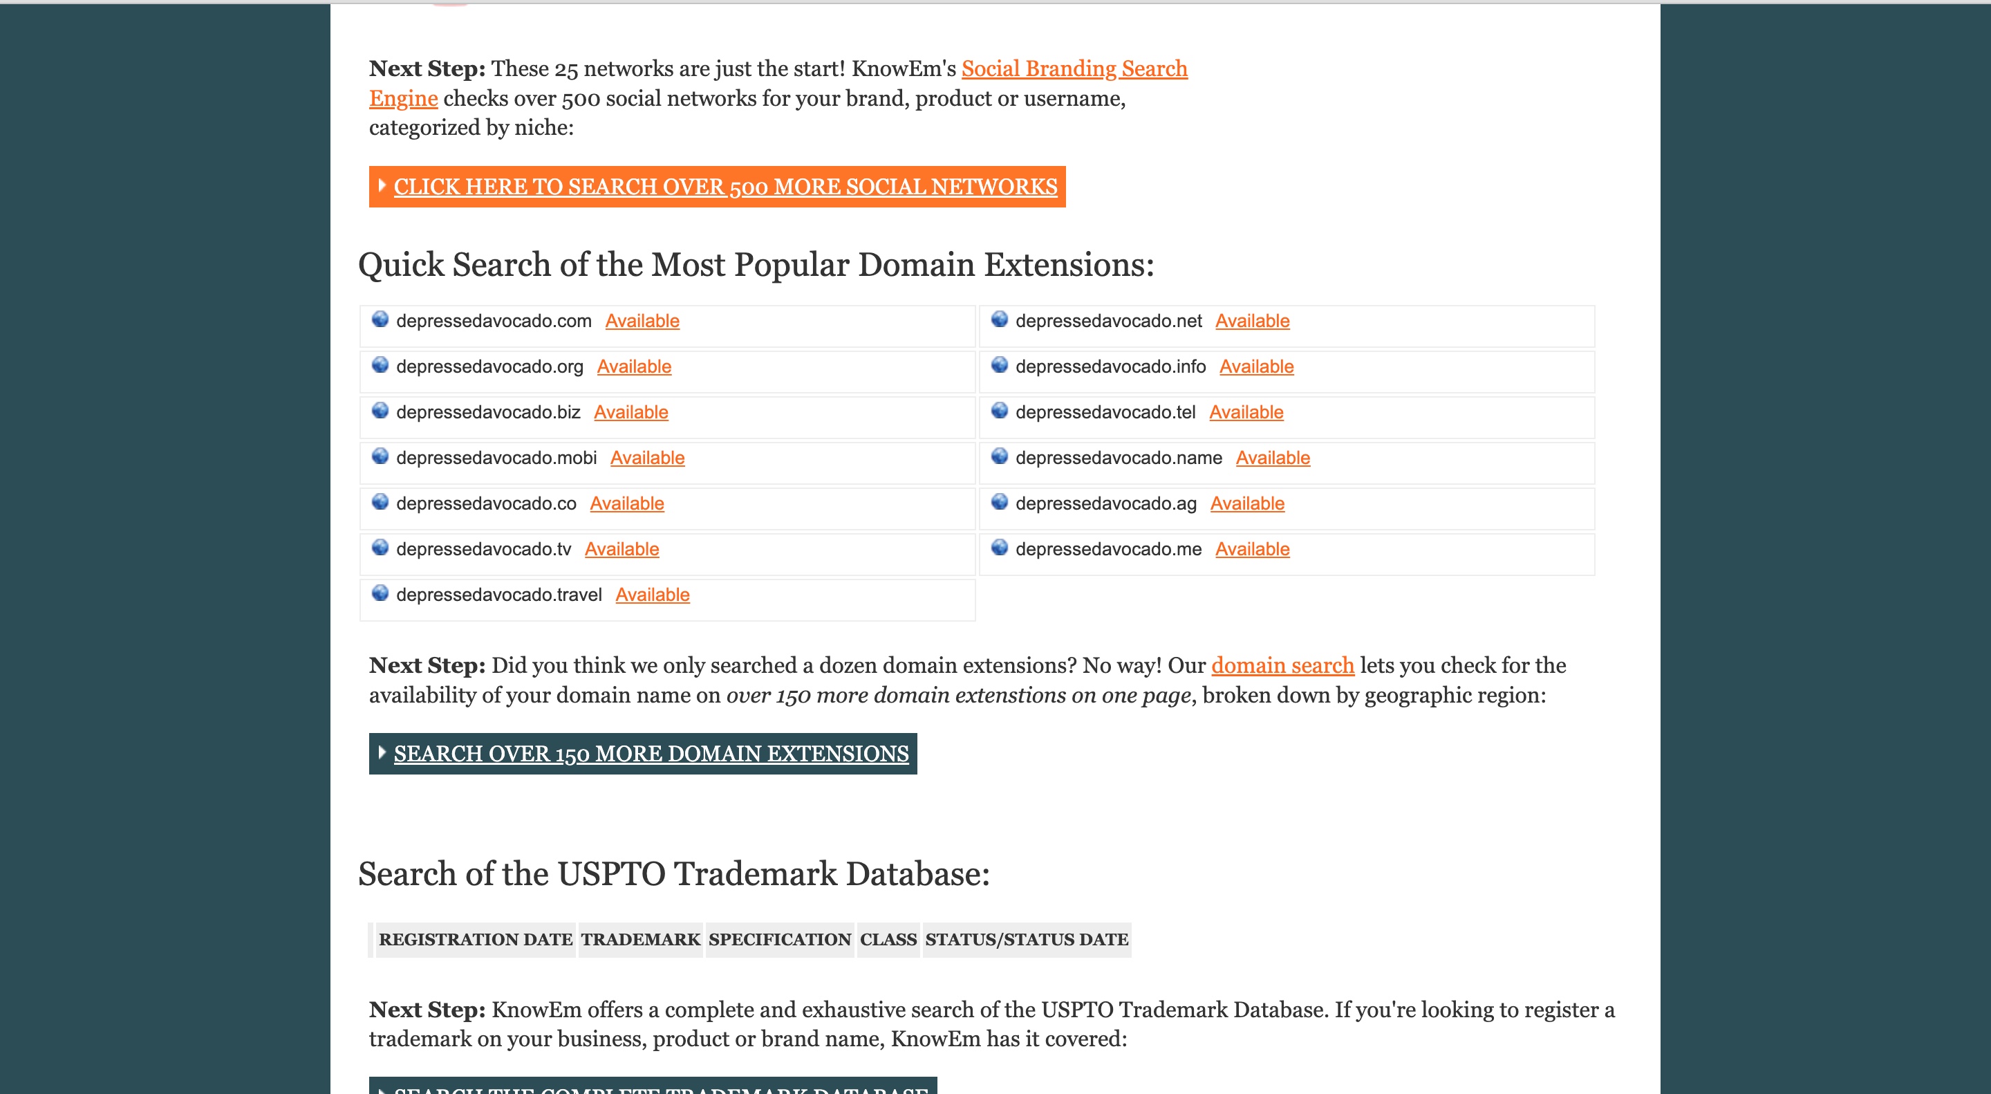Screen dimensions: 1991x1094
Task: Click the globe icon beside depressedavocado.org
Action: click(380, 365)
